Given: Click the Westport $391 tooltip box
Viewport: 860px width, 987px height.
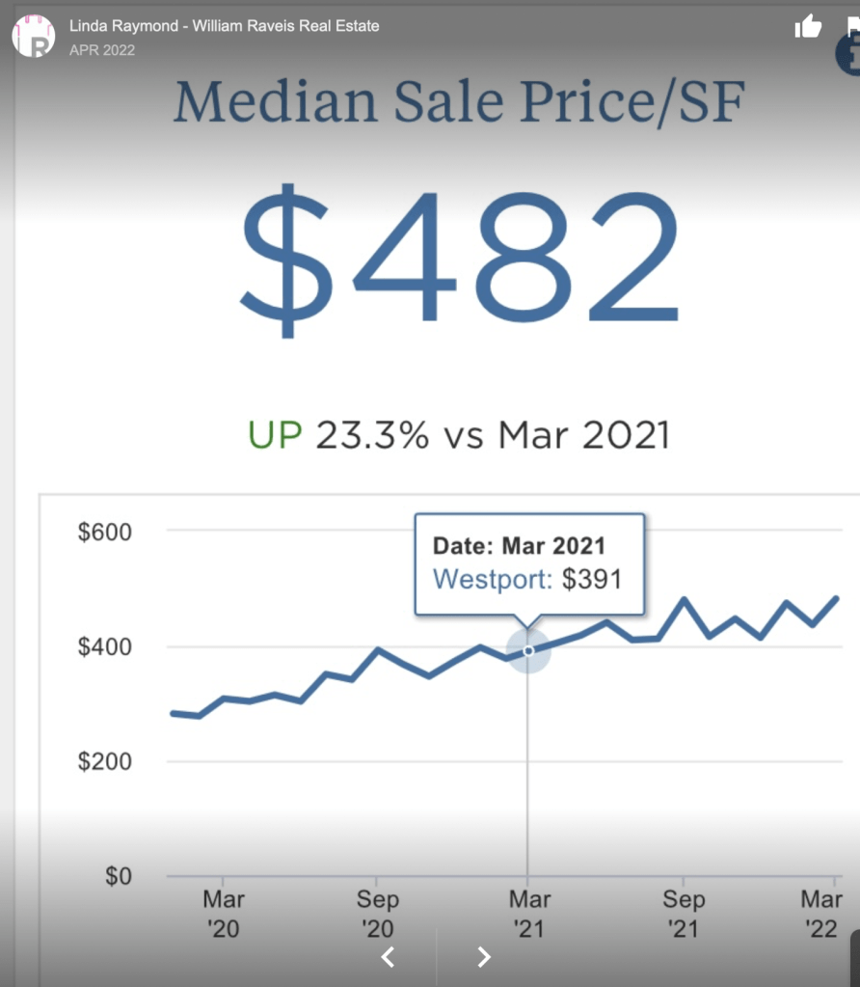Looking at the screenshot, I should coord(528,563).
